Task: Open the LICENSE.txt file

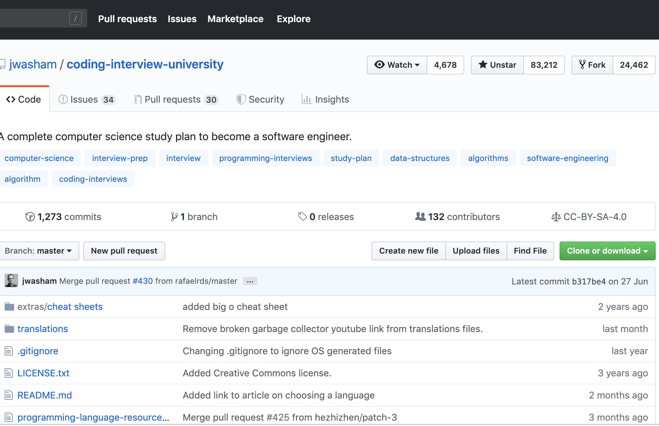Action: pos(43,373)
